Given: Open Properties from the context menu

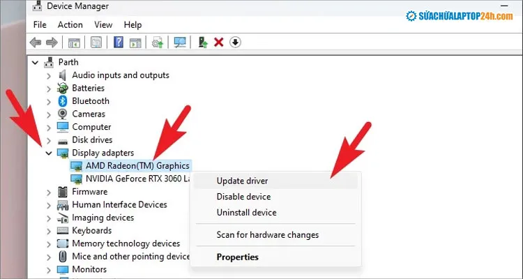Looking at the screenshot, I should point(237,257).
